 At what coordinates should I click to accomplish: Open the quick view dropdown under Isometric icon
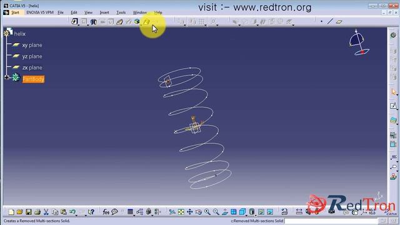tap(246, 216)
